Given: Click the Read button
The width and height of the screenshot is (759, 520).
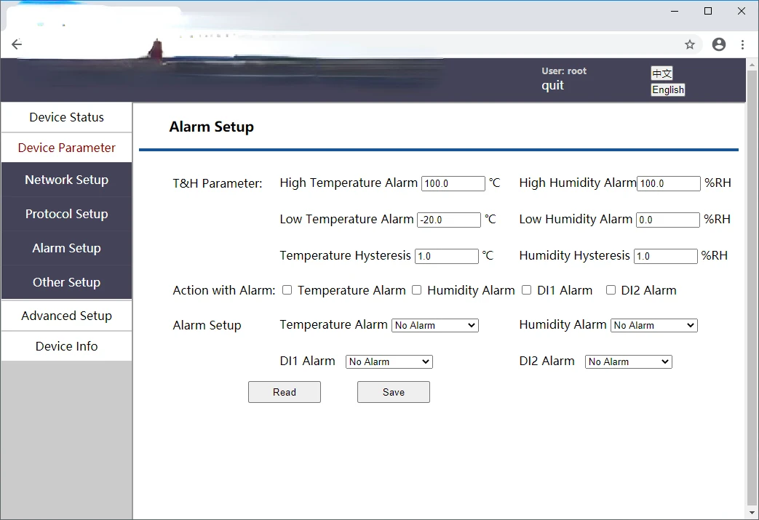Looking at the screenshot, I should [285, 392].
